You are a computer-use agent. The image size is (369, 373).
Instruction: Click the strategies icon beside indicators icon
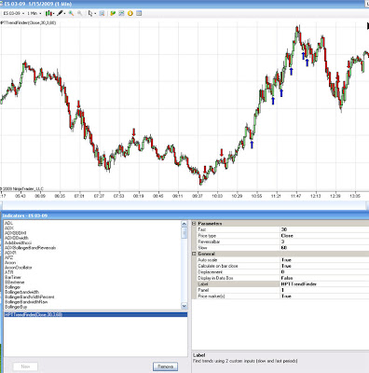click(x=121, y=13)
